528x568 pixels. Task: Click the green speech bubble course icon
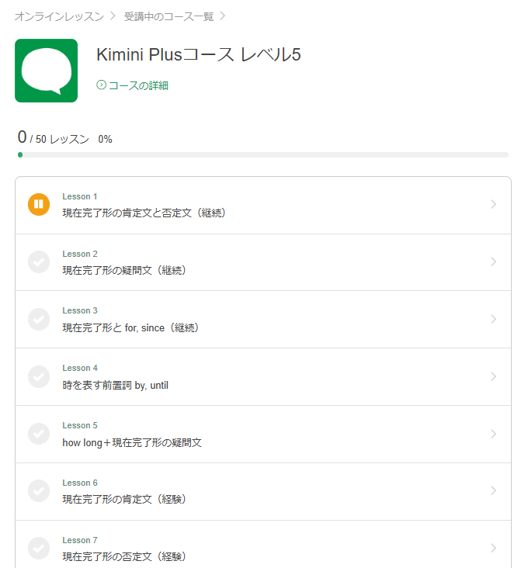coord(46,71)
